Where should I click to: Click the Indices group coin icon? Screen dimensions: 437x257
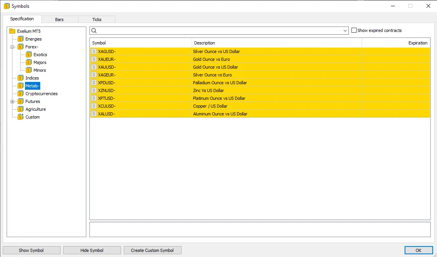[21, 78]
